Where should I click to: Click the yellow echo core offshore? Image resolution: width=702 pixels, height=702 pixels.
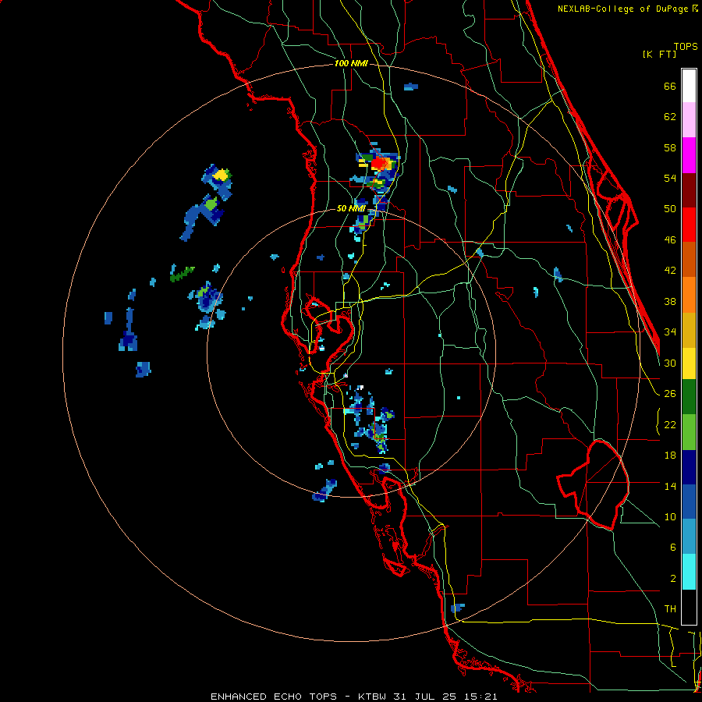tap(220, 174)
